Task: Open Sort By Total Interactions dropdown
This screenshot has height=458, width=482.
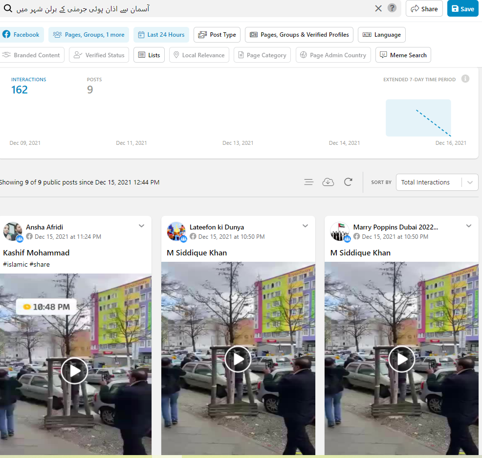Action: (x=437, y=182)
